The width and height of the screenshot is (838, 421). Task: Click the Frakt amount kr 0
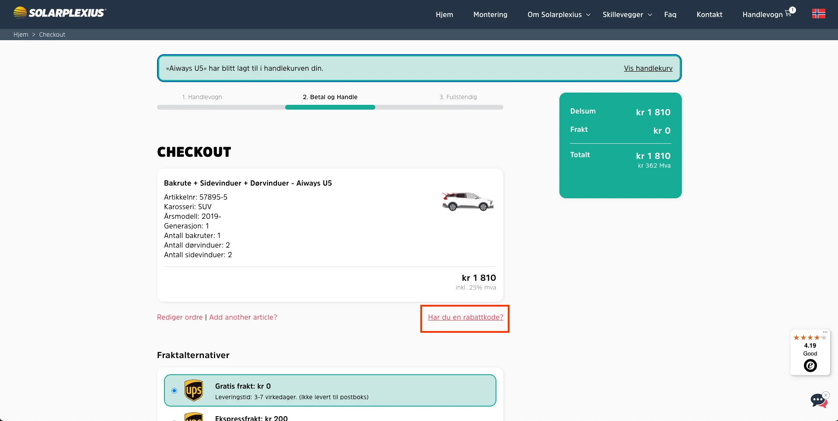(x=662, y=131)
